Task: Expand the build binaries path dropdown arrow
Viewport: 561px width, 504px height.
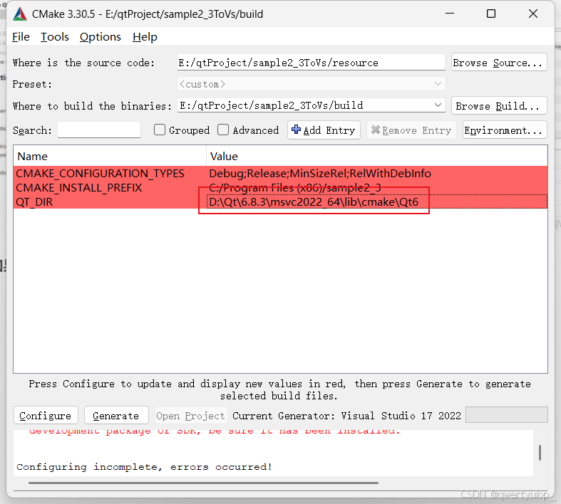Action: [x=438, y=105]
